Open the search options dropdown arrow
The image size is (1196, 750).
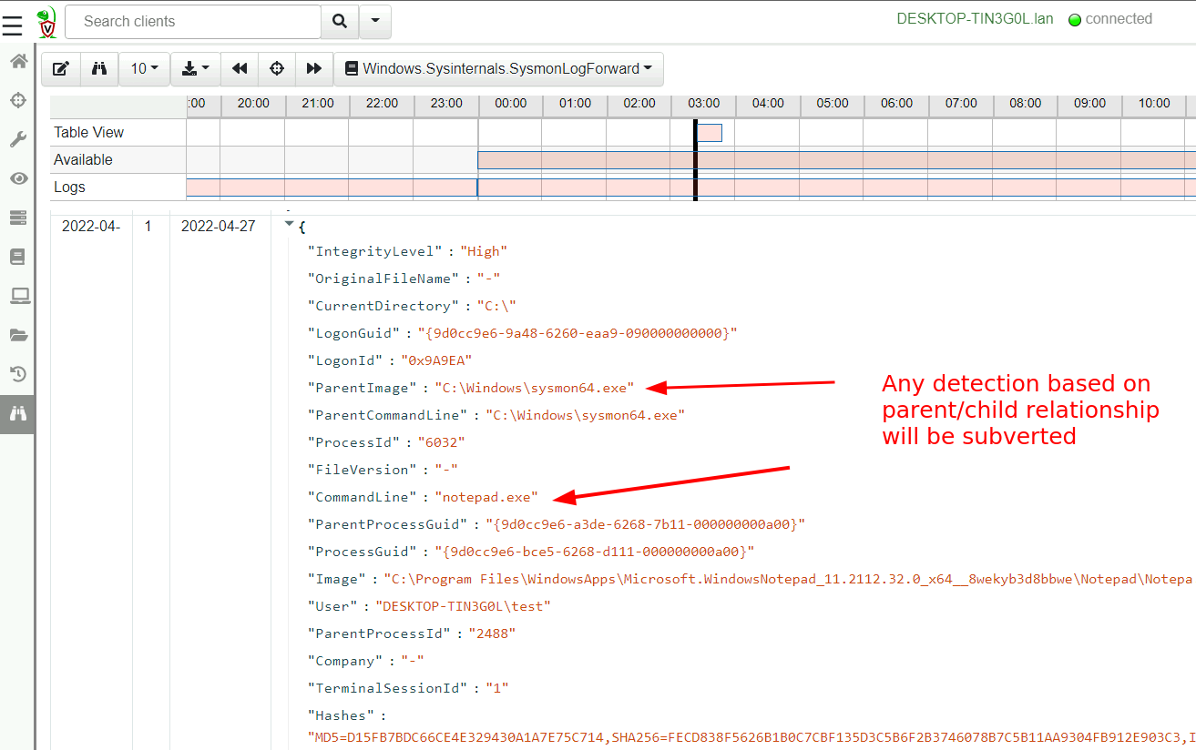(x=375, y=22)
